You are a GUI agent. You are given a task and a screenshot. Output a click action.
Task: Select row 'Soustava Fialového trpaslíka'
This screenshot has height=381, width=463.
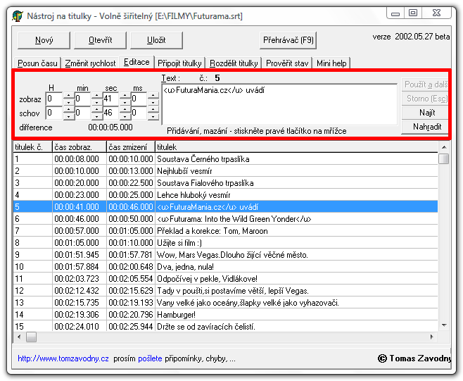pyautogui.click(x=226, y=183)
